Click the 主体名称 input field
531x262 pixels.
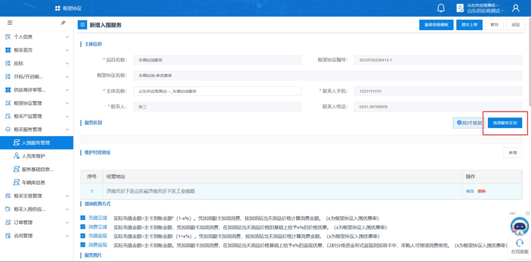tap(217, 91)
